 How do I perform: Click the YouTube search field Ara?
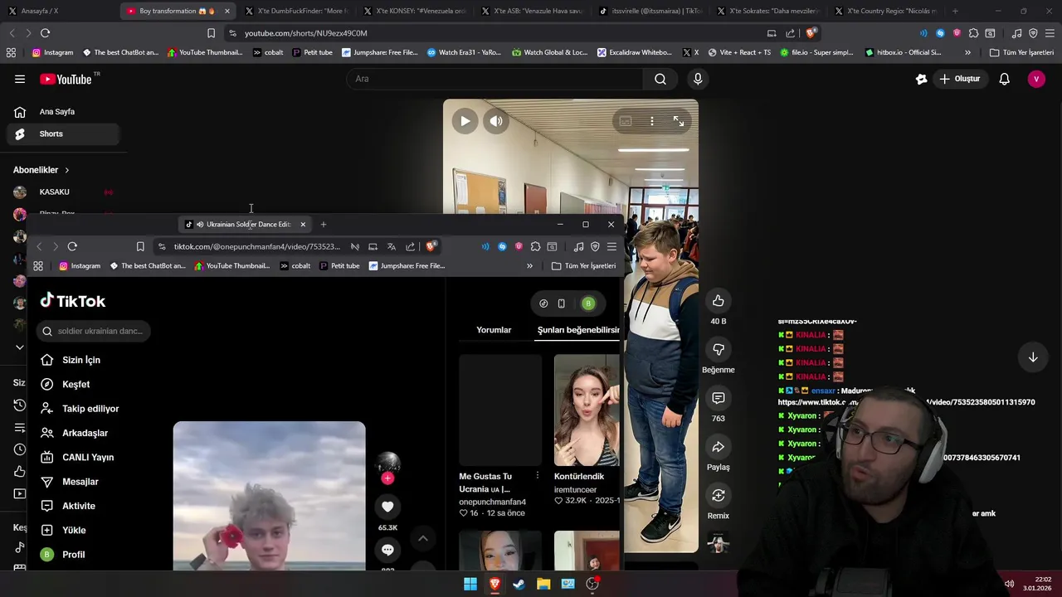494,79
